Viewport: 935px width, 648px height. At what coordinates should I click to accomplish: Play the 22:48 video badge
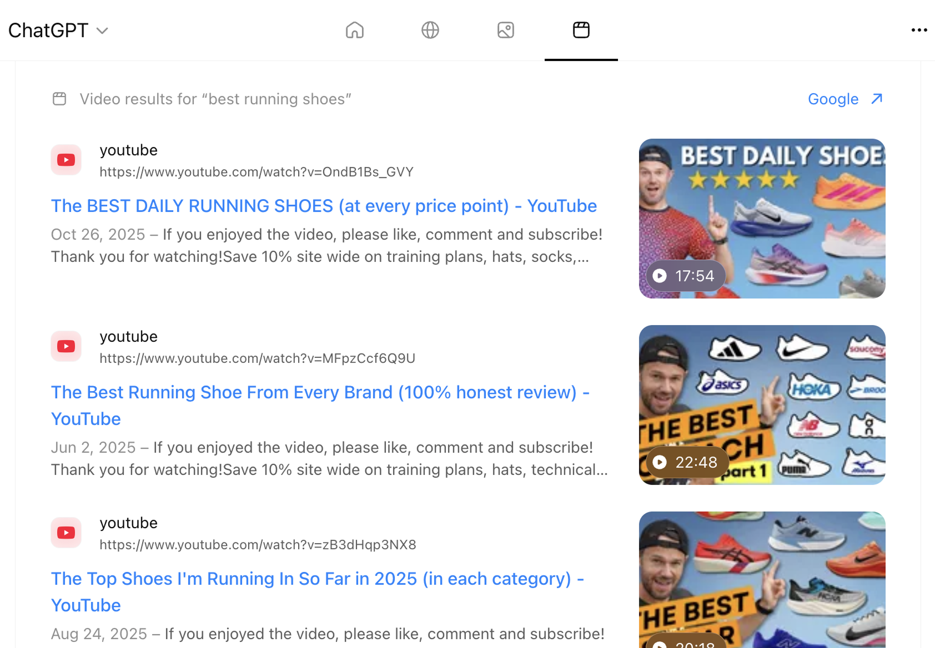[x=687, y=462]
